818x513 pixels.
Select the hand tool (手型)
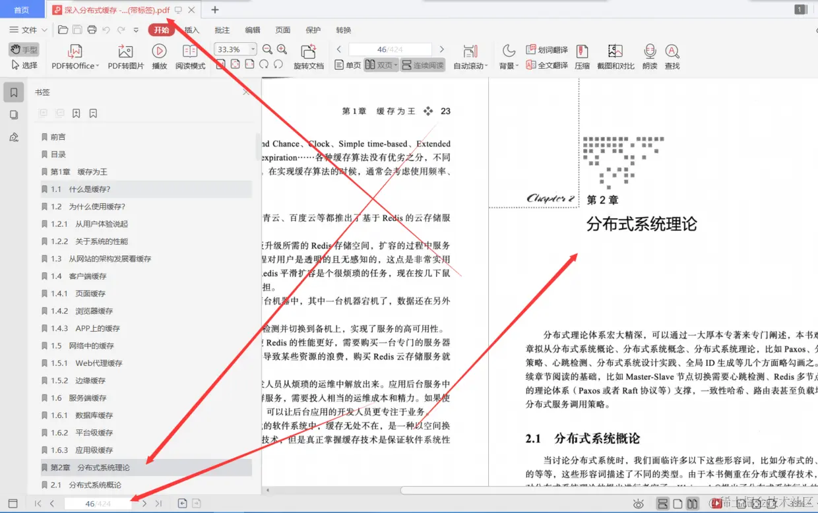point(24,49)
